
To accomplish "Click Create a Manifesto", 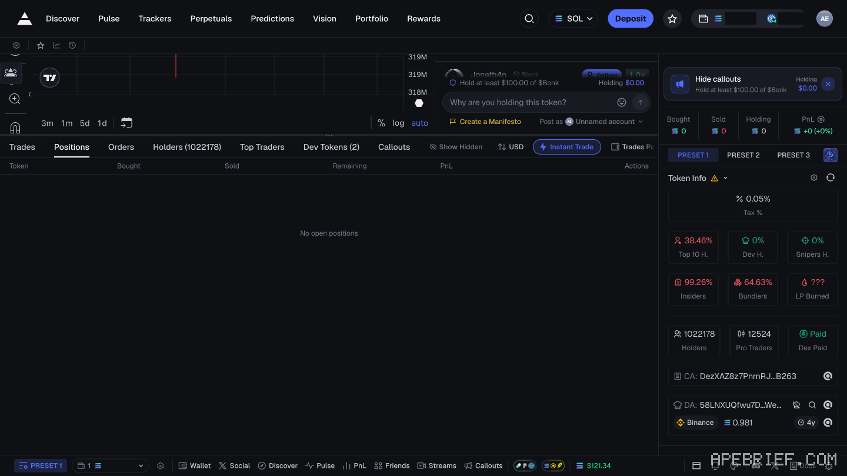I will pos(485,122).
